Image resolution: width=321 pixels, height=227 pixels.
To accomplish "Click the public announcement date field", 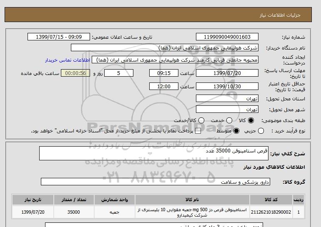I will [59, 37].
